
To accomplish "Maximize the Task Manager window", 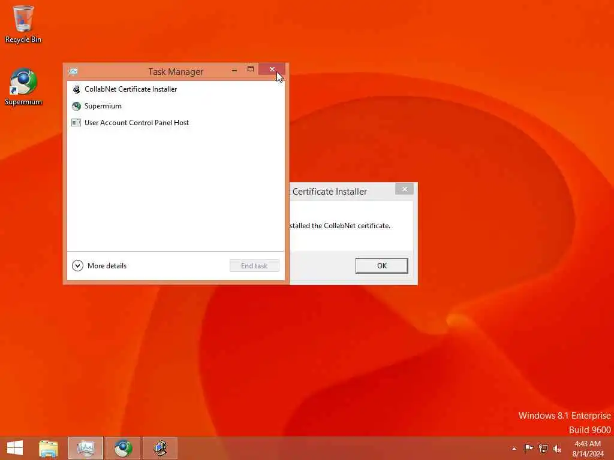I will (251, 69).
